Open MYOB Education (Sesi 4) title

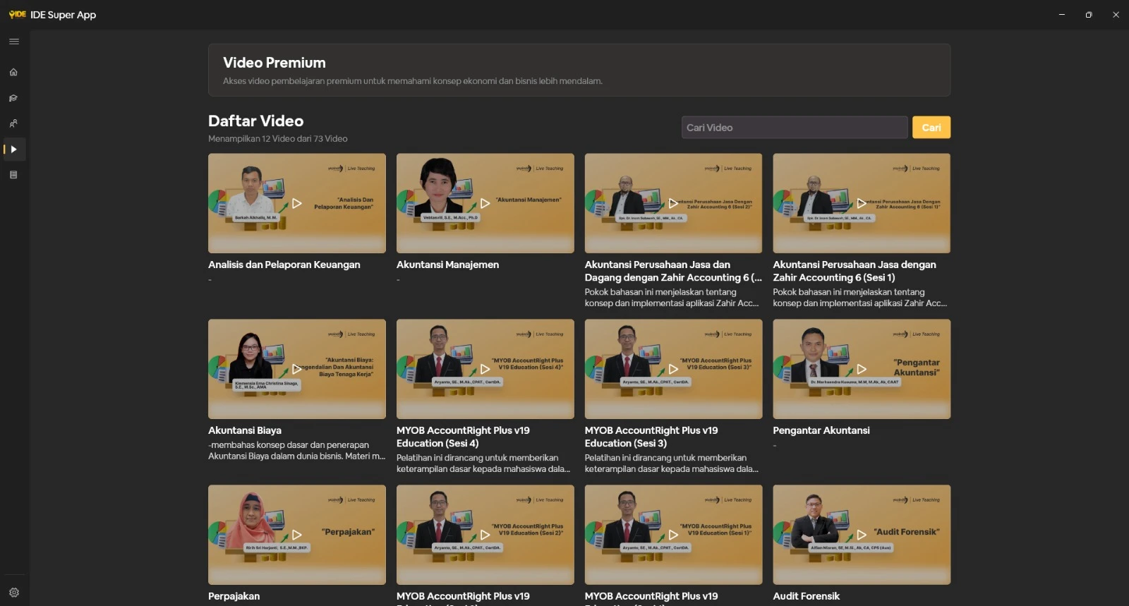tap(463, 437)
